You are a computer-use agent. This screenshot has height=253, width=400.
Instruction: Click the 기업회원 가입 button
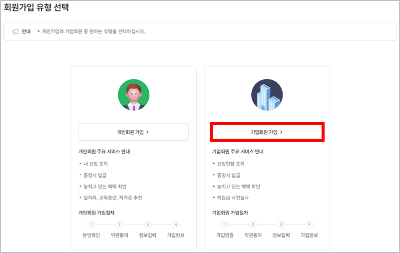pos(267,132)
